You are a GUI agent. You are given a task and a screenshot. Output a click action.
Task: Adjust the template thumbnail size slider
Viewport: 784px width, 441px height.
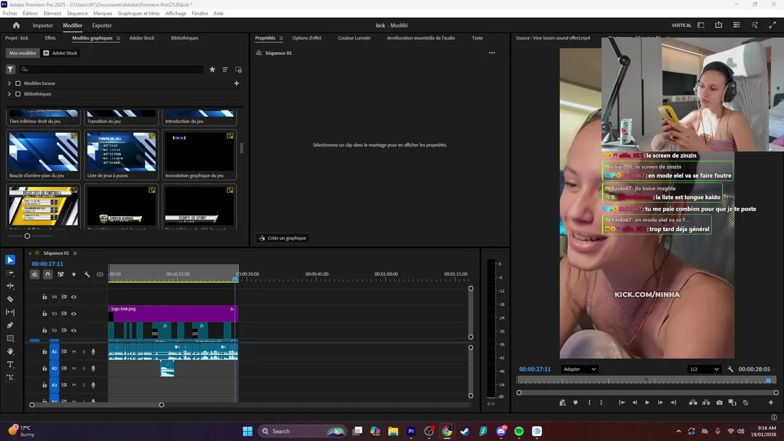(27, 236)
